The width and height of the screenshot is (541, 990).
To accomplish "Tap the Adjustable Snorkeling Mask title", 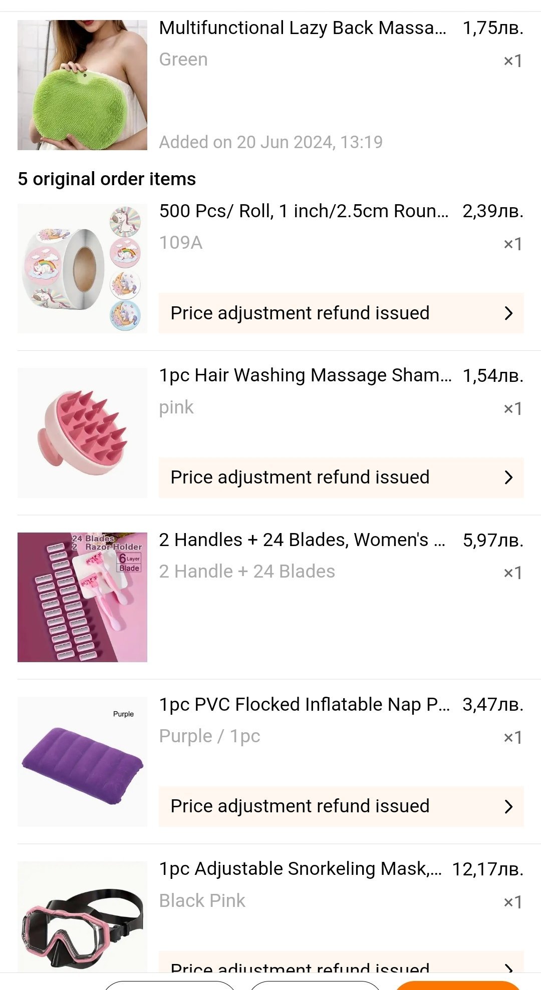I will coord(300,869).
